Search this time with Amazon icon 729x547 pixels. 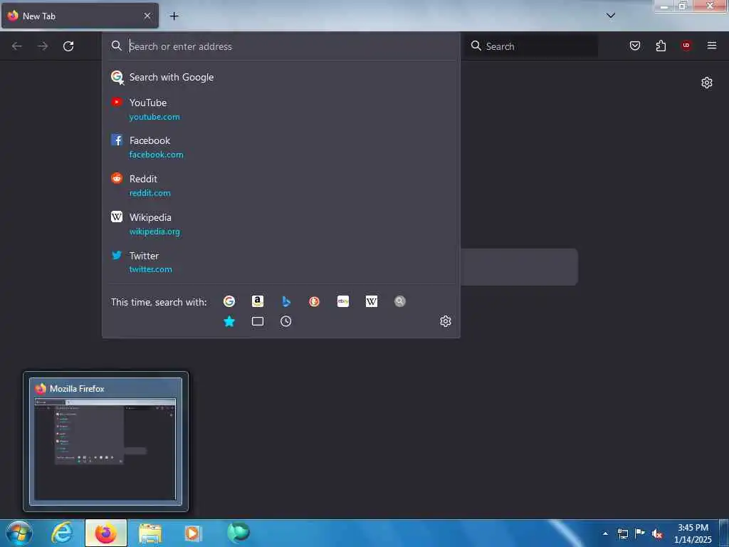[258, 301]
